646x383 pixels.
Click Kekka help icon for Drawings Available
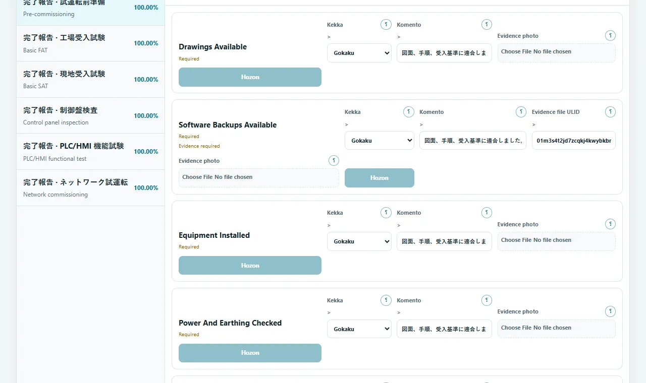[x=386, y=24]
